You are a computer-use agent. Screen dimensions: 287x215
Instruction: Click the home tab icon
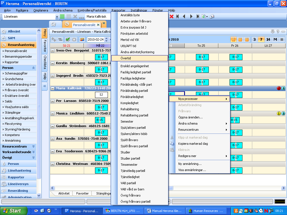click(x=53, y=24)
